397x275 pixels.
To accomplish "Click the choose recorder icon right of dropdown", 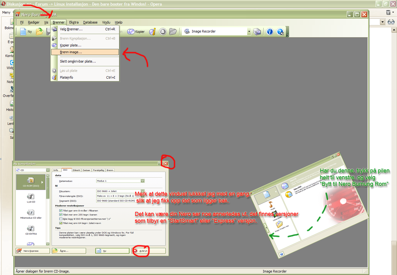I will pos(257,32).
